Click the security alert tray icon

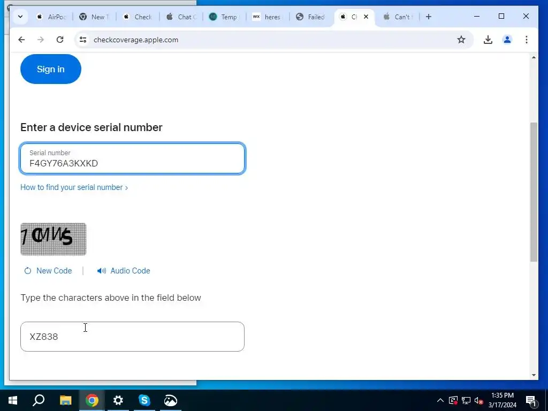453,400
